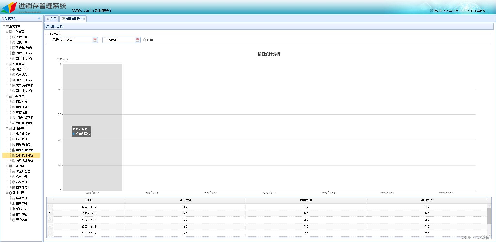496x242 pixels.
Task: Click the 期初库存 icon
Action: tap(14, 188)
